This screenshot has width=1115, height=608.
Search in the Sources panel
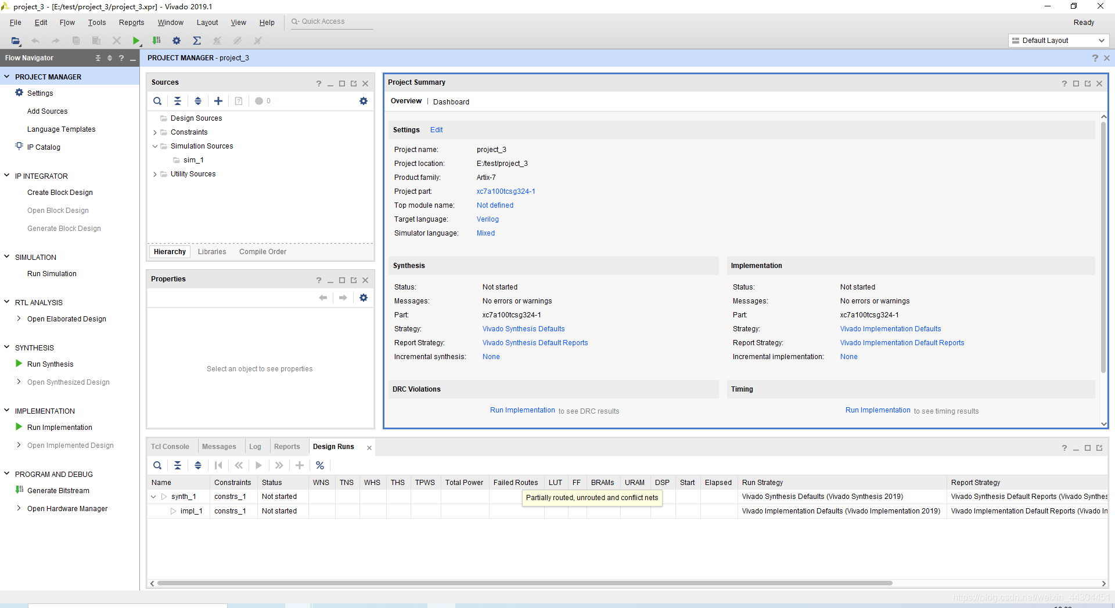coord(157,101)
